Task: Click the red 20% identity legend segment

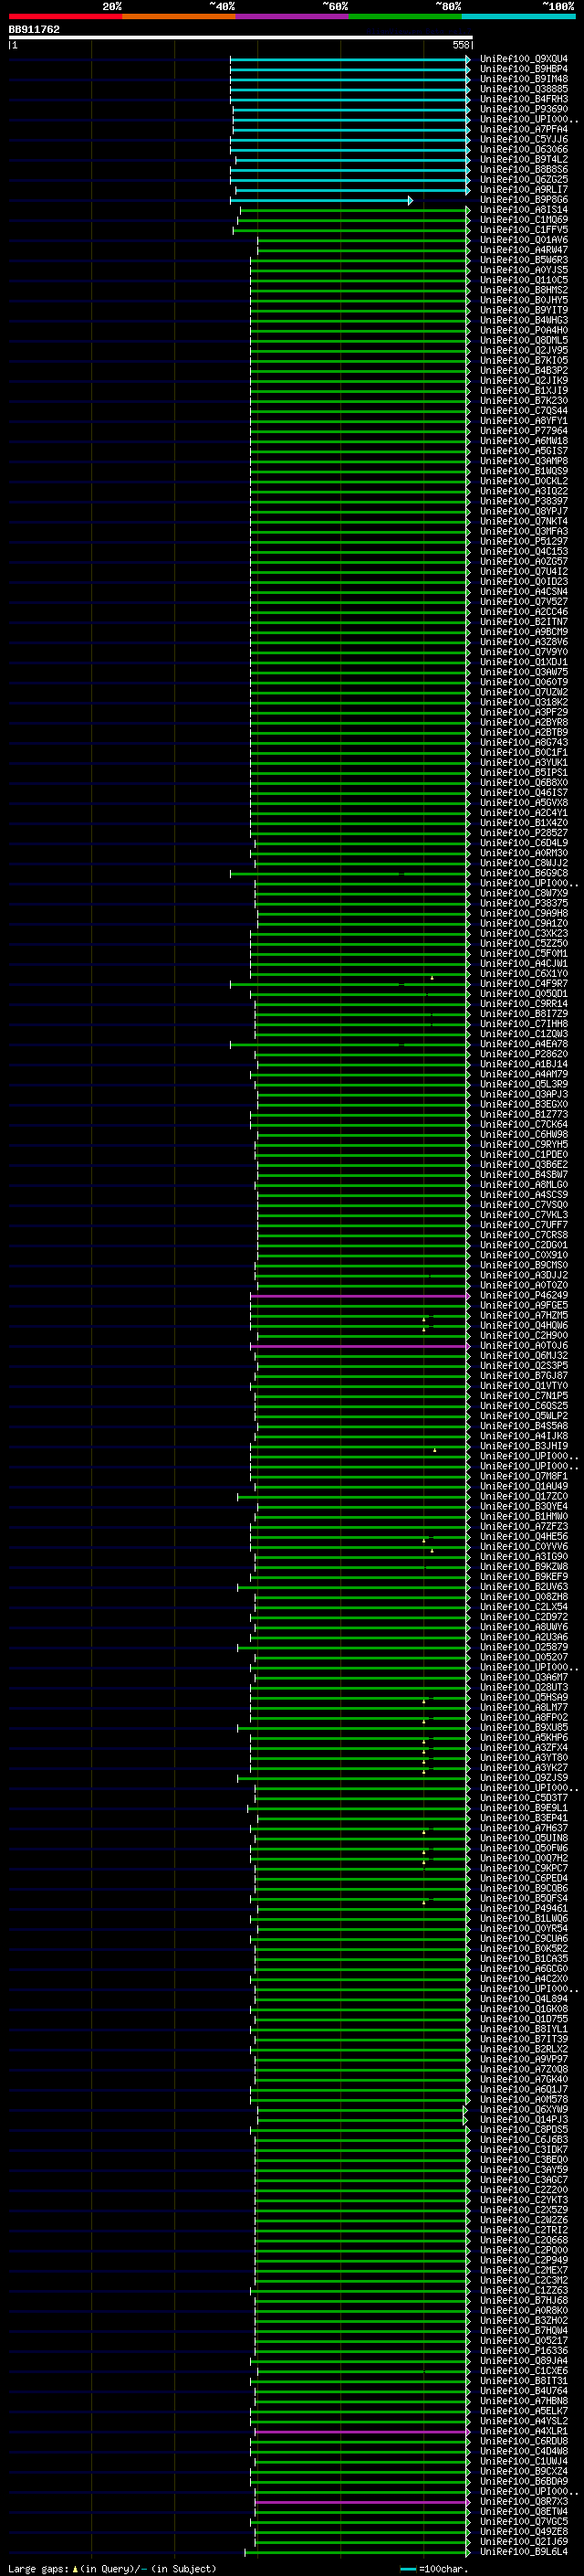Action: [x=65, y=16]
